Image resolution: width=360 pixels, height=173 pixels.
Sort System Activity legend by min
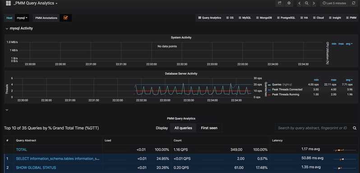click(334, 44)
